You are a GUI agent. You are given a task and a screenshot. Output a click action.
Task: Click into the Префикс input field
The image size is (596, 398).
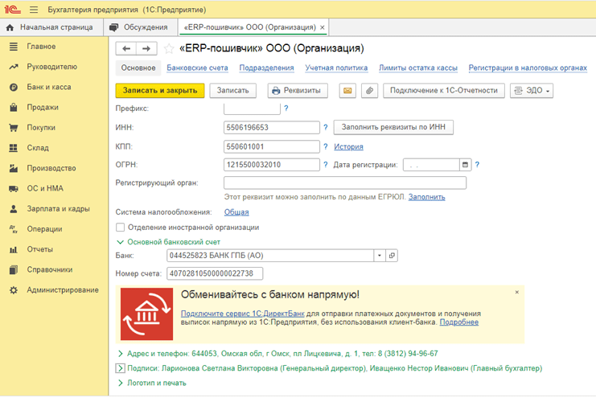[252, 109]
